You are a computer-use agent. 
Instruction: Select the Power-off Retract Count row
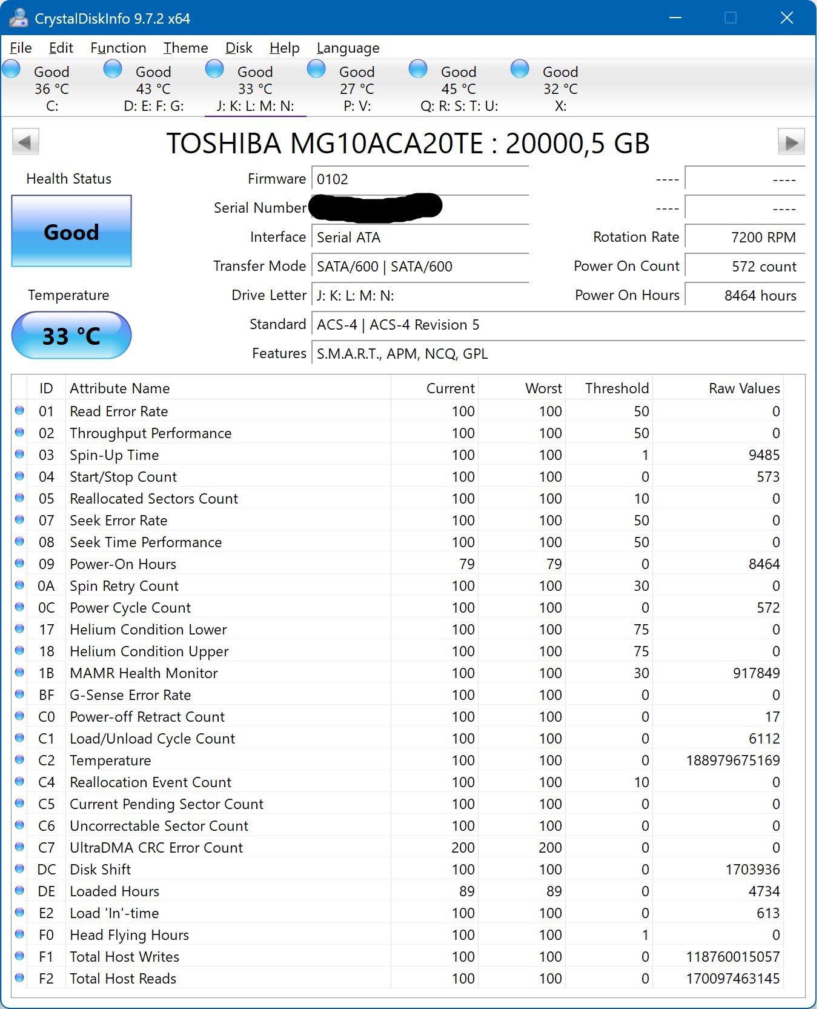pos(397,716)
